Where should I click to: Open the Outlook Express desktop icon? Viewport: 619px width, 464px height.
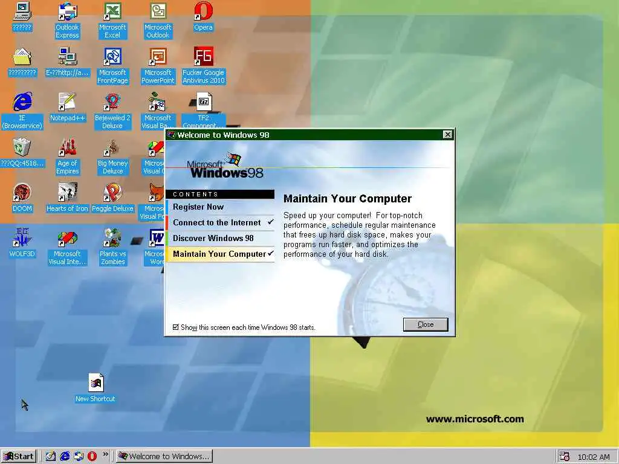tap(67, 21)
